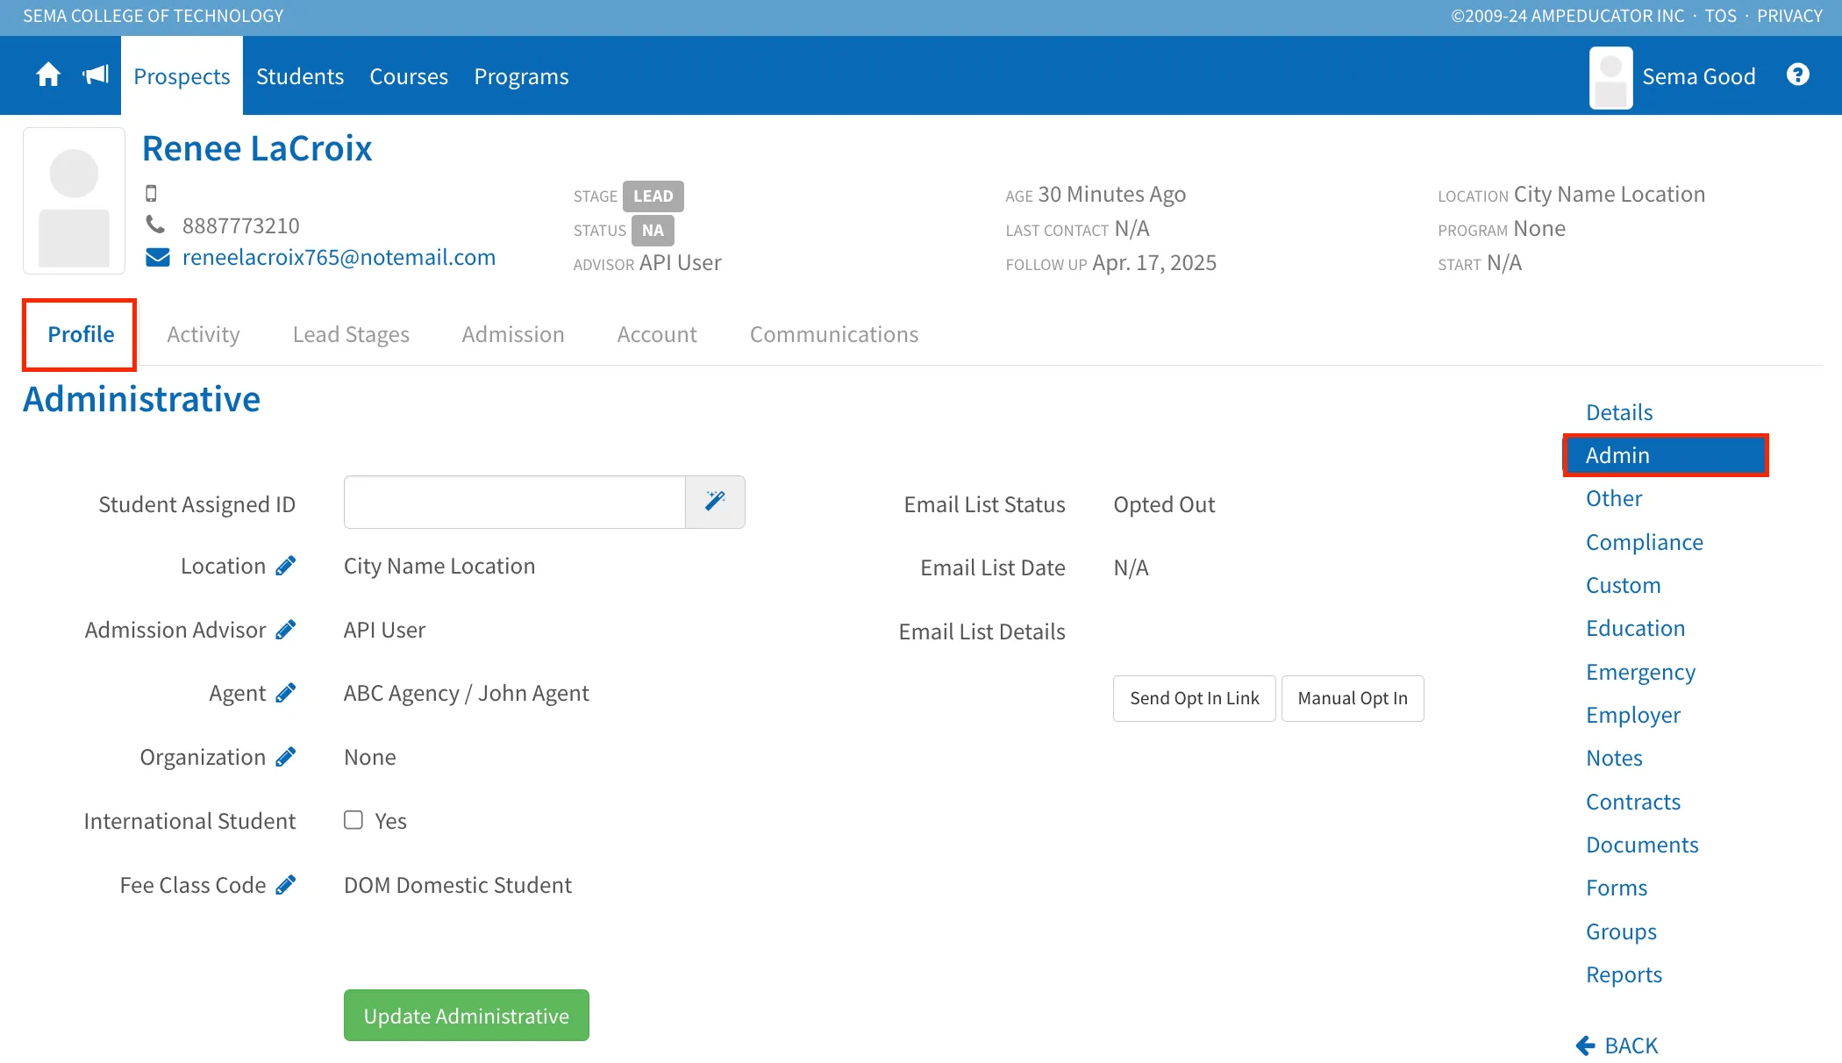This screenshot has height=1063, width=1842.
Task: Switch to the Lead Stages tab
Action: click(x=351, y=334)
